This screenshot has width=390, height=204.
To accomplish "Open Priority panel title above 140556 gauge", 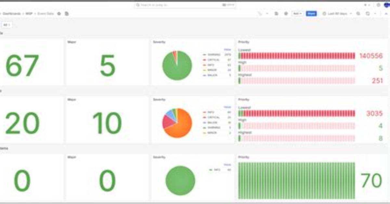I will [244, 42].
